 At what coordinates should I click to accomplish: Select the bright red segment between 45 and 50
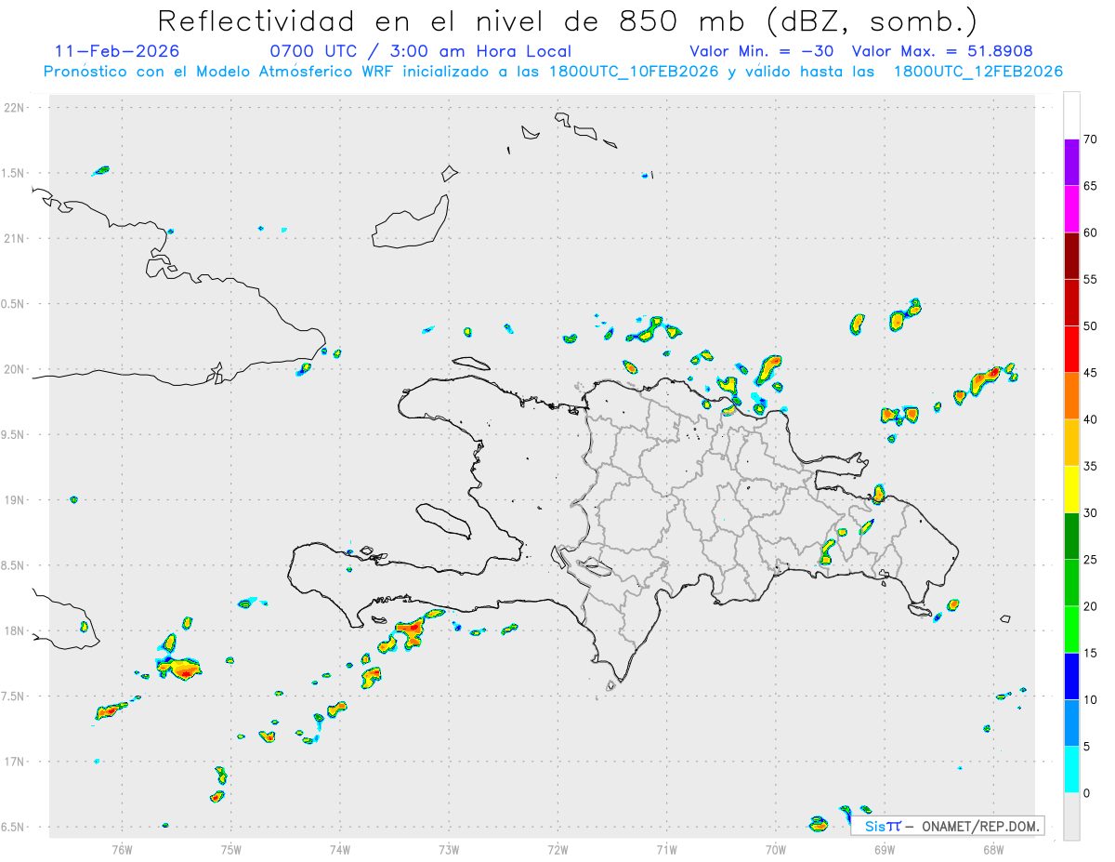[1071, 349]
